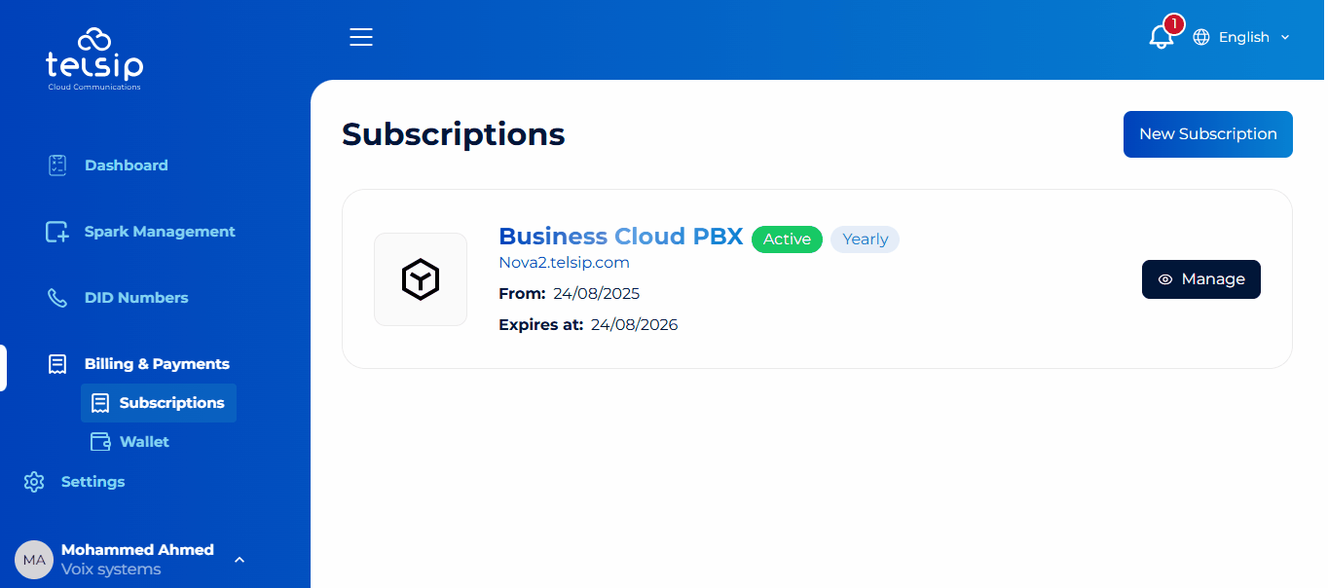Open the Nova2.telsip.com link
1328x588 pixels.
[564, 263]
